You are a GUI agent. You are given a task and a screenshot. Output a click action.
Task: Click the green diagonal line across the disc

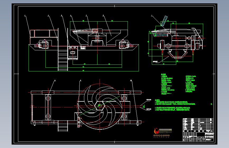coord(100,105)
